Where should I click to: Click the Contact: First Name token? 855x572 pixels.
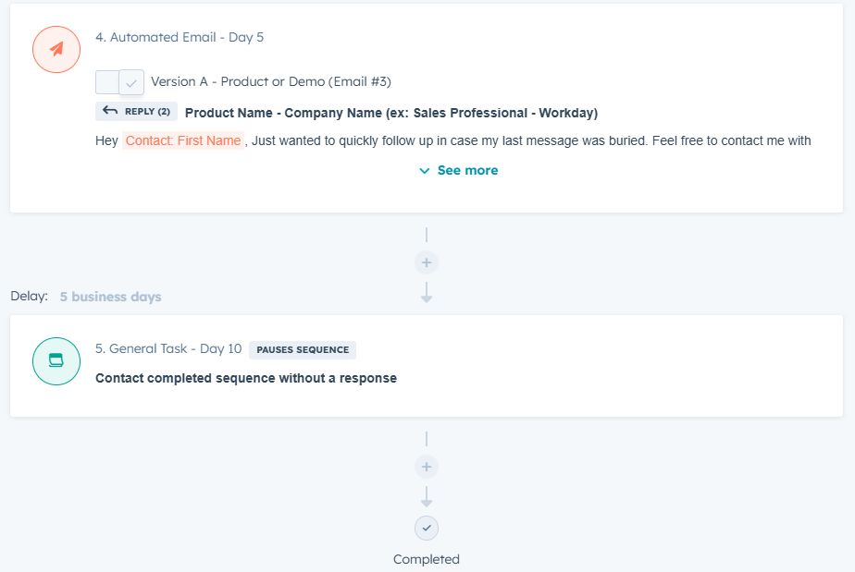[183, 140]
